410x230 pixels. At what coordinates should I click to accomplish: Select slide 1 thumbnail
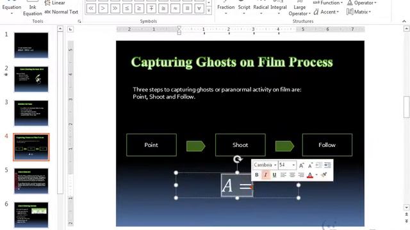31,45
